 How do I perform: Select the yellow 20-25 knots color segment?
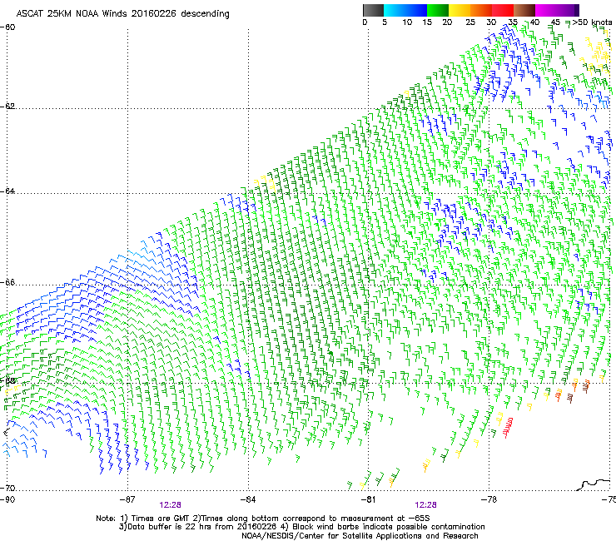click(460, 10)
